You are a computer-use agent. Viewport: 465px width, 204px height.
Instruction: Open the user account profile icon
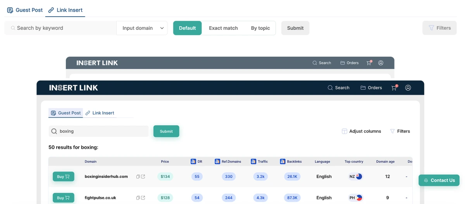408,88
